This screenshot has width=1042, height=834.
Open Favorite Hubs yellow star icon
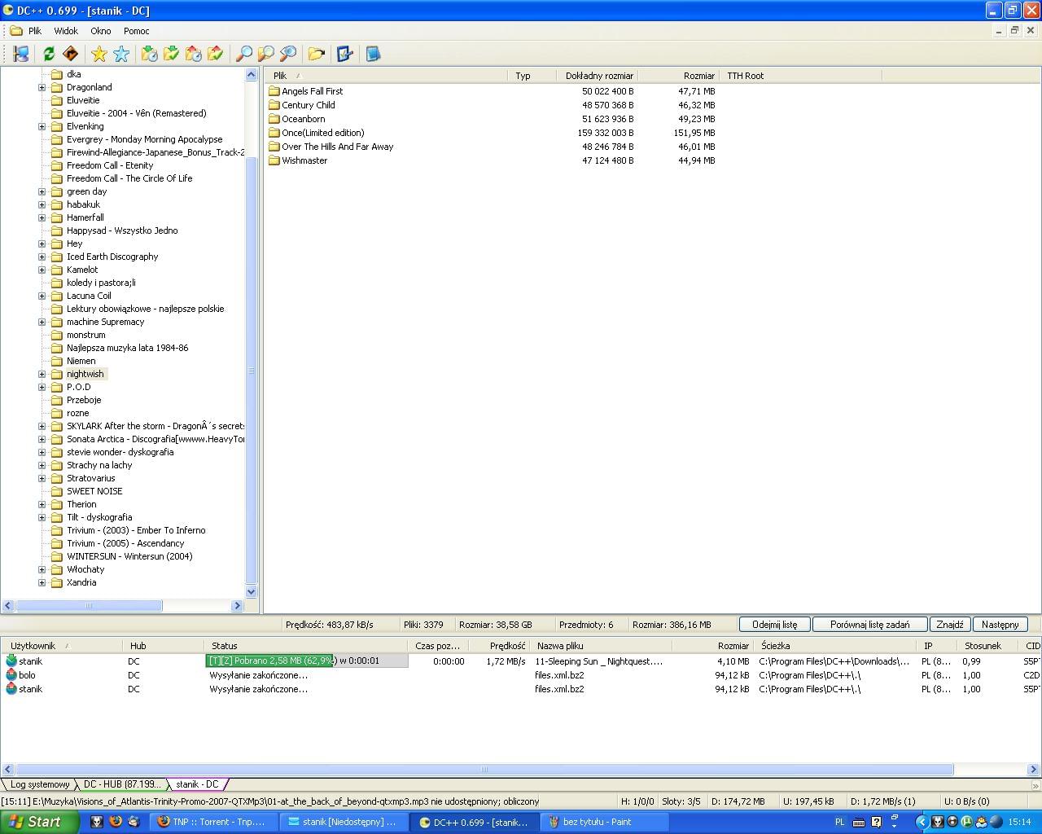click(99, 54)
